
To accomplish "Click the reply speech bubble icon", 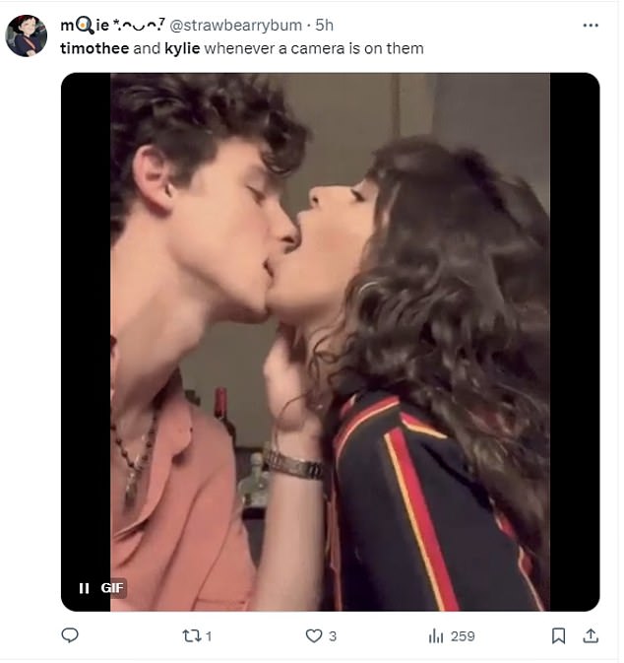I will tap(70, 636).
